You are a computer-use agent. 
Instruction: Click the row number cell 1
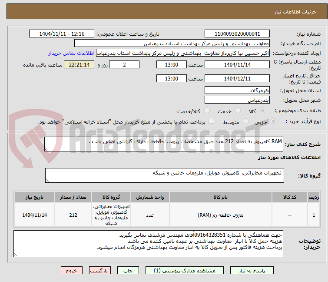point(314,215)
